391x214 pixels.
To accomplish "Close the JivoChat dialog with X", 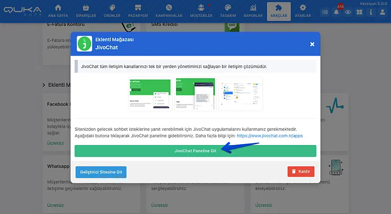I will (x=312, y=44).
